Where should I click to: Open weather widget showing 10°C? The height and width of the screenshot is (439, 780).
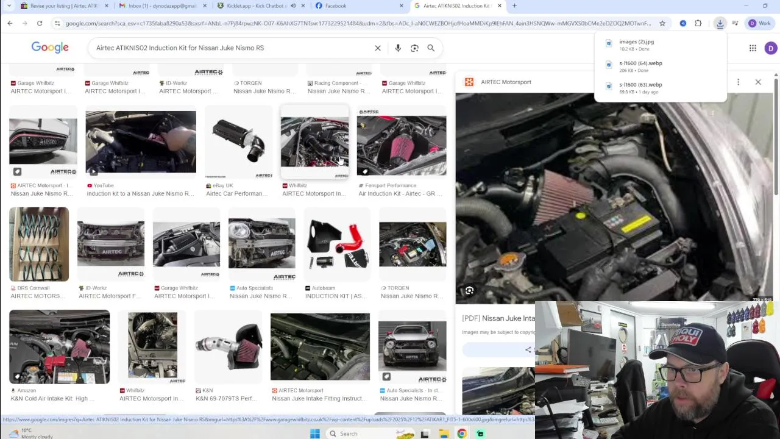29,434
